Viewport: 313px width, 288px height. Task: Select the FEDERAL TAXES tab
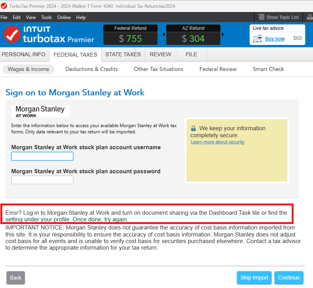75,55
